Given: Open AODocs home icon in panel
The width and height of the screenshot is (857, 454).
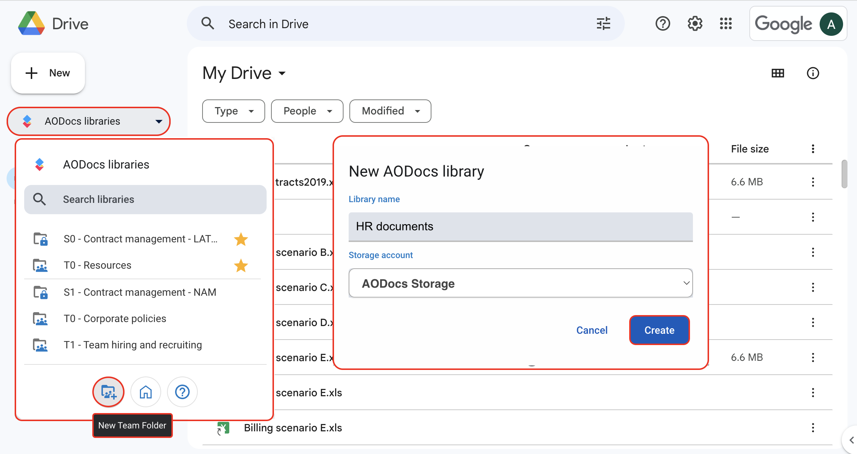Looking at the screenshot, I should (x=146, y=392).
